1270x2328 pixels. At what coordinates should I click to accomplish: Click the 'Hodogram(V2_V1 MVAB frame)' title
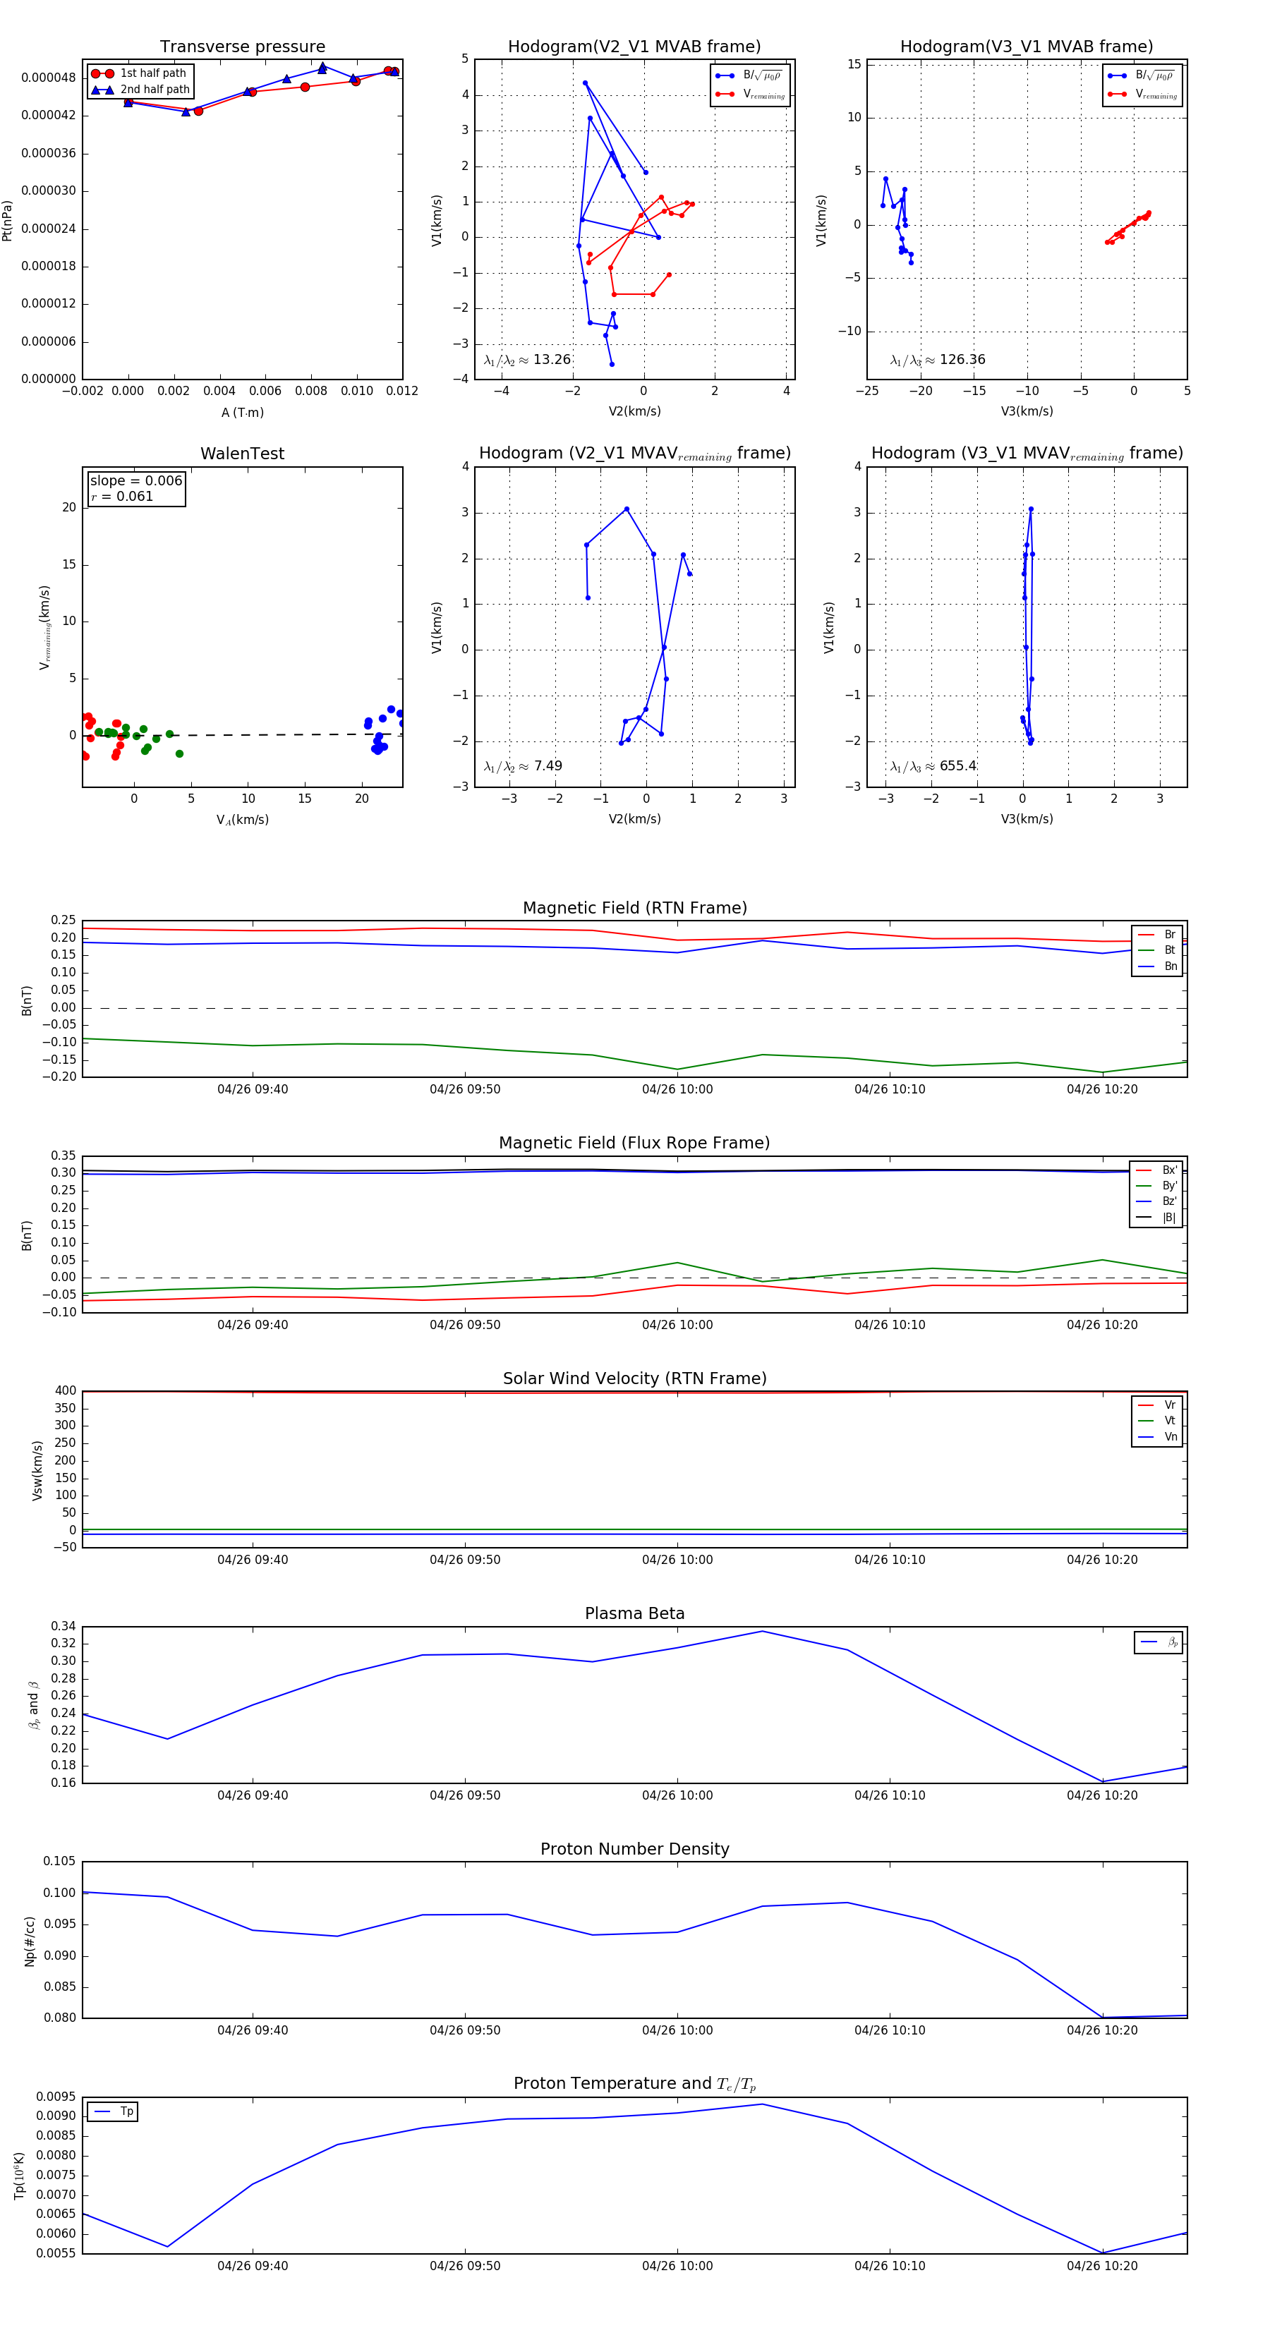coord(634,47)
